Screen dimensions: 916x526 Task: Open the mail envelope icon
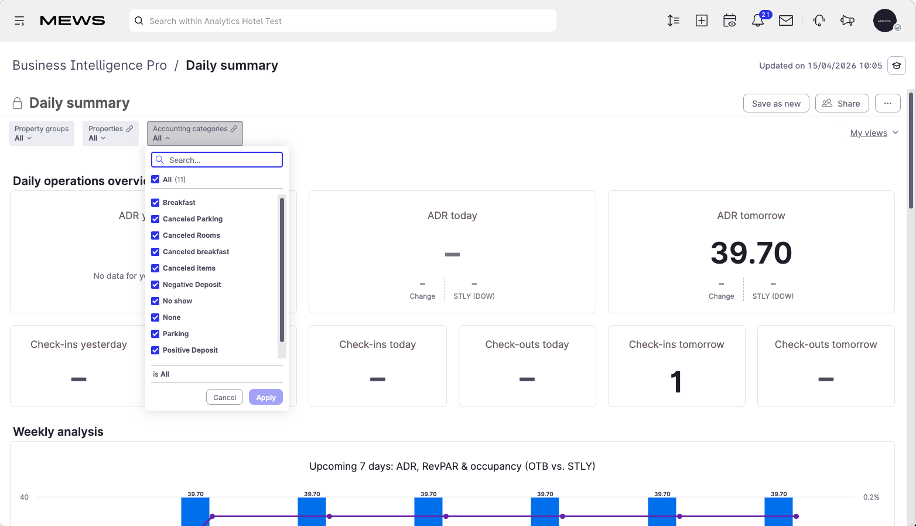pyautogui.click(x=786, y=21)
